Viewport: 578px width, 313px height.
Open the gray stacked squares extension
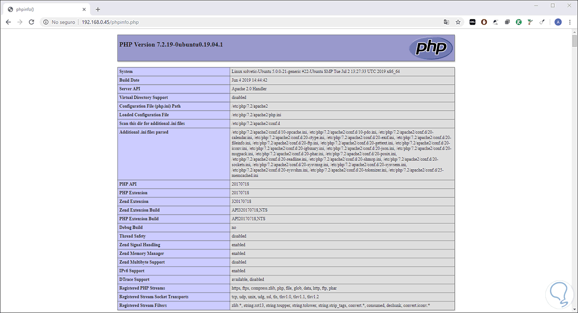coord(507,22)
